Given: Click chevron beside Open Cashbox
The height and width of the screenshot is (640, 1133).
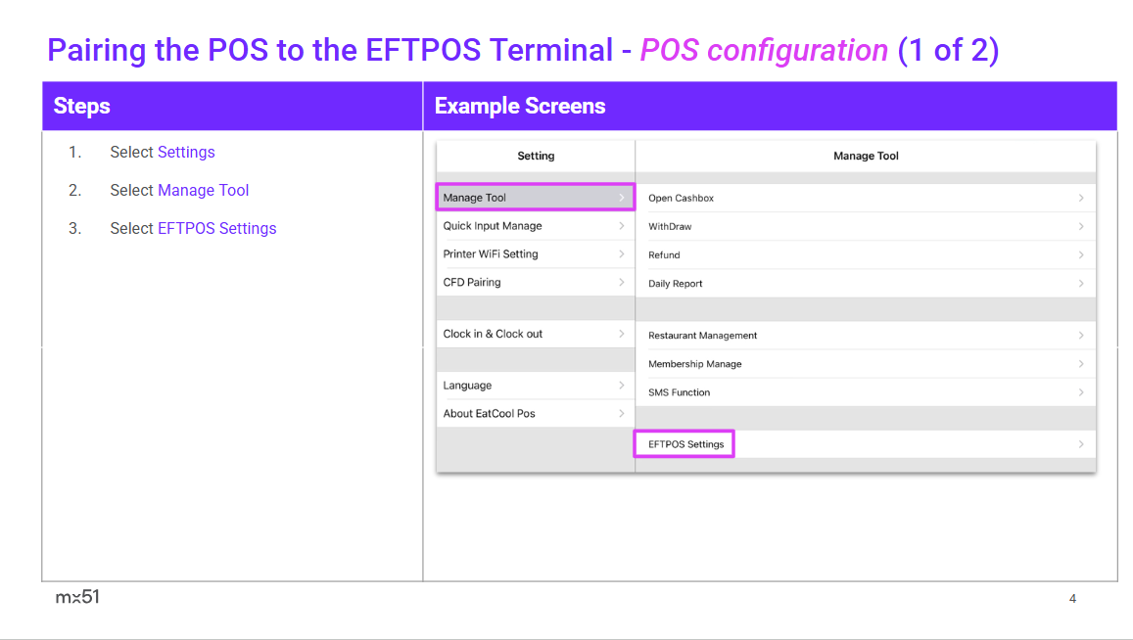Looking at the screenshot, I should 1081,199.
